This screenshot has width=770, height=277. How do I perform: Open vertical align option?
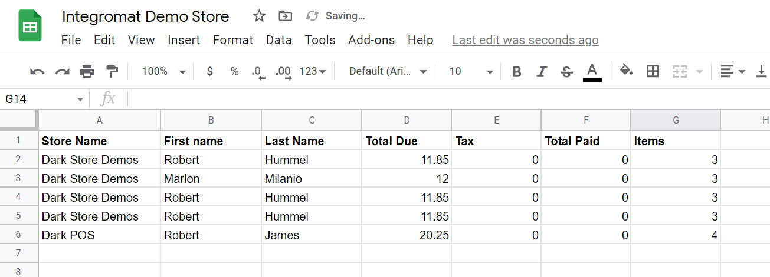(x=761, y=72)
